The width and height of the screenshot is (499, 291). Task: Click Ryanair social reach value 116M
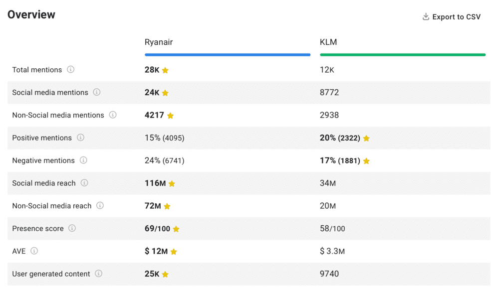point(155,183)
